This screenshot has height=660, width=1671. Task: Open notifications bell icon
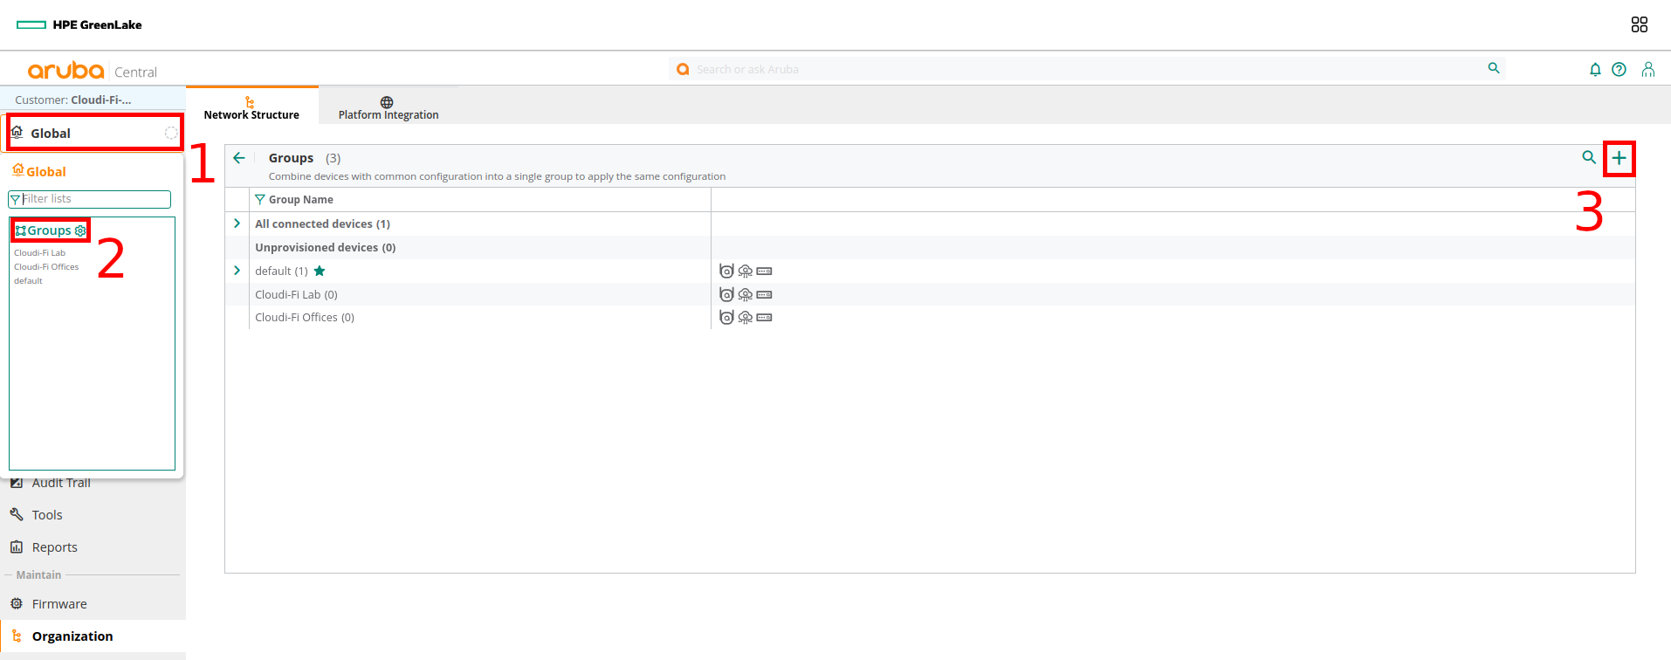pyautogui.click(x=1595, y=69)
